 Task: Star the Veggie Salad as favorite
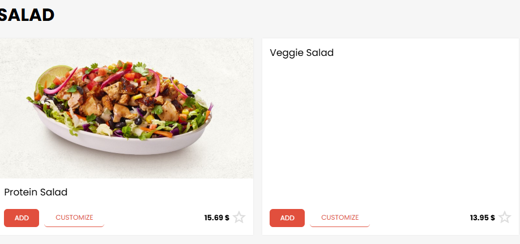(x=505, y=217)
